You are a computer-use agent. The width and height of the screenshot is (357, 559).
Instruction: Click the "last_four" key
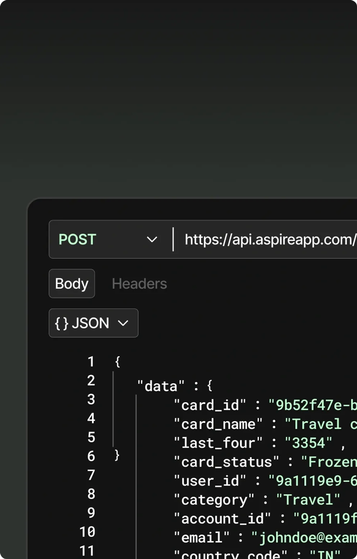(x=218, y=443)
